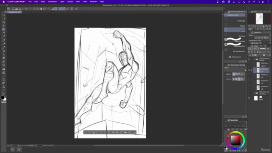
Task: Toggle visibility of layer L5
Action: pos(249,70)
